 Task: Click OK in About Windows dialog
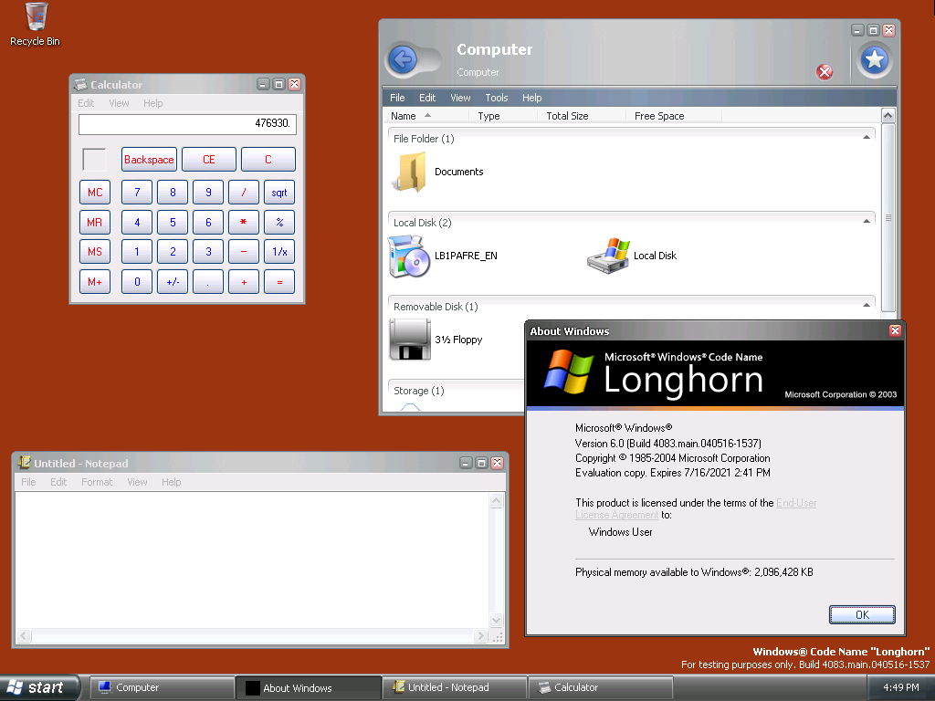coord(862,614)
